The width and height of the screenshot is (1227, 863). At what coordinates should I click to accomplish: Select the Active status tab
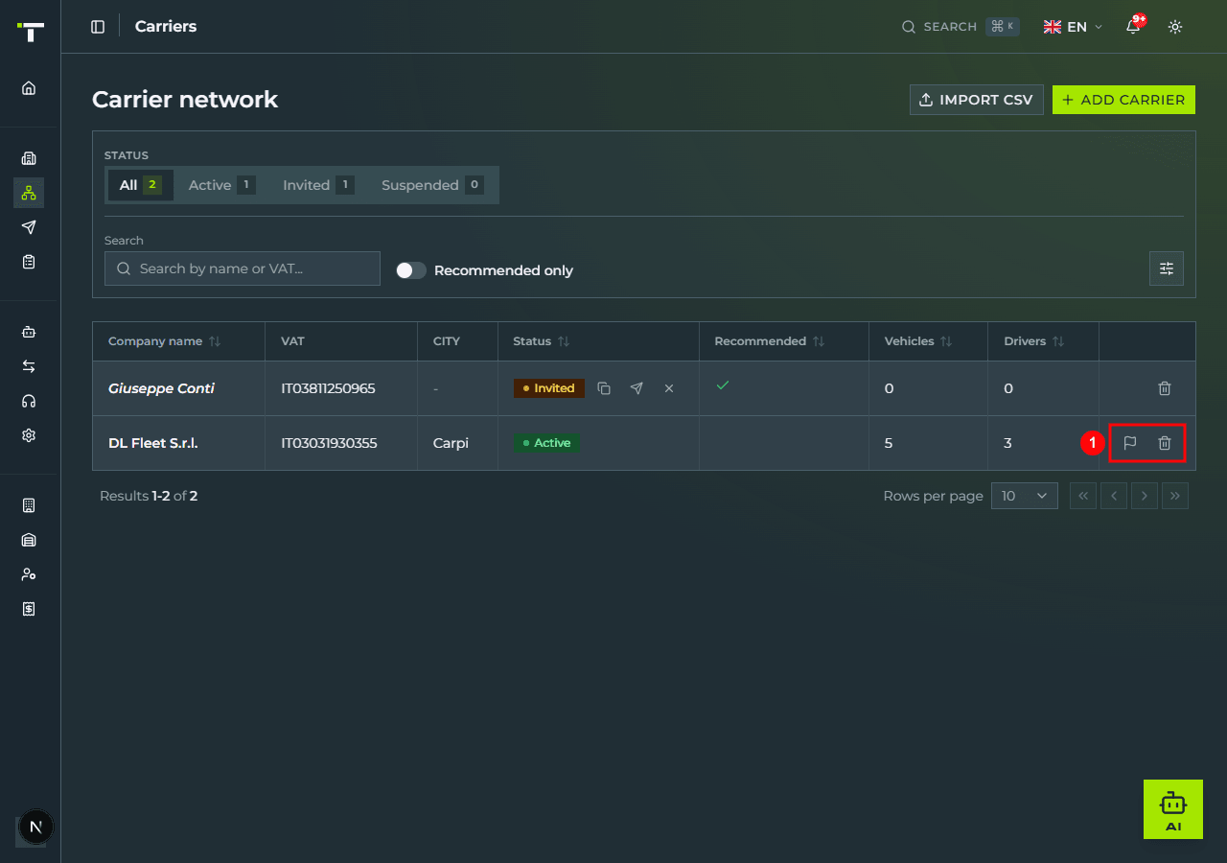point(221,185)
